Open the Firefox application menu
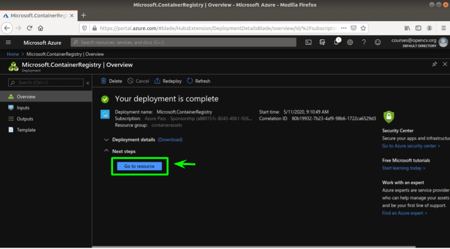The image size is (450, 249). [x=444, y=28]
